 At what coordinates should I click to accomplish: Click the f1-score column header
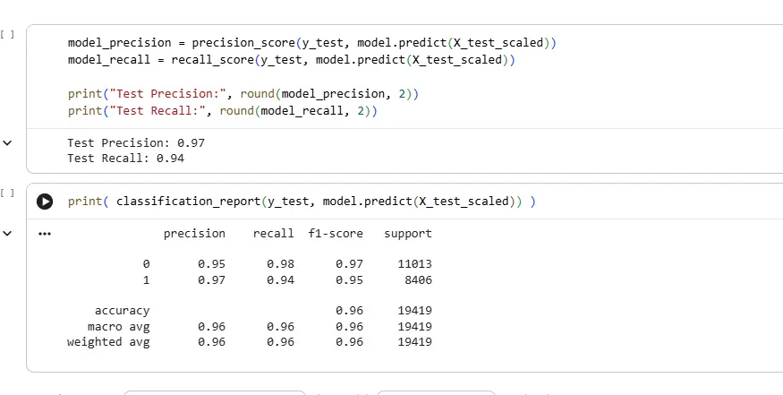336,234
